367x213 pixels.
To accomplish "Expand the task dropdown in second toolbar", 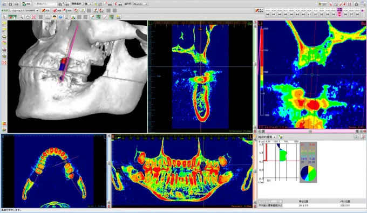I will [23, 11].
